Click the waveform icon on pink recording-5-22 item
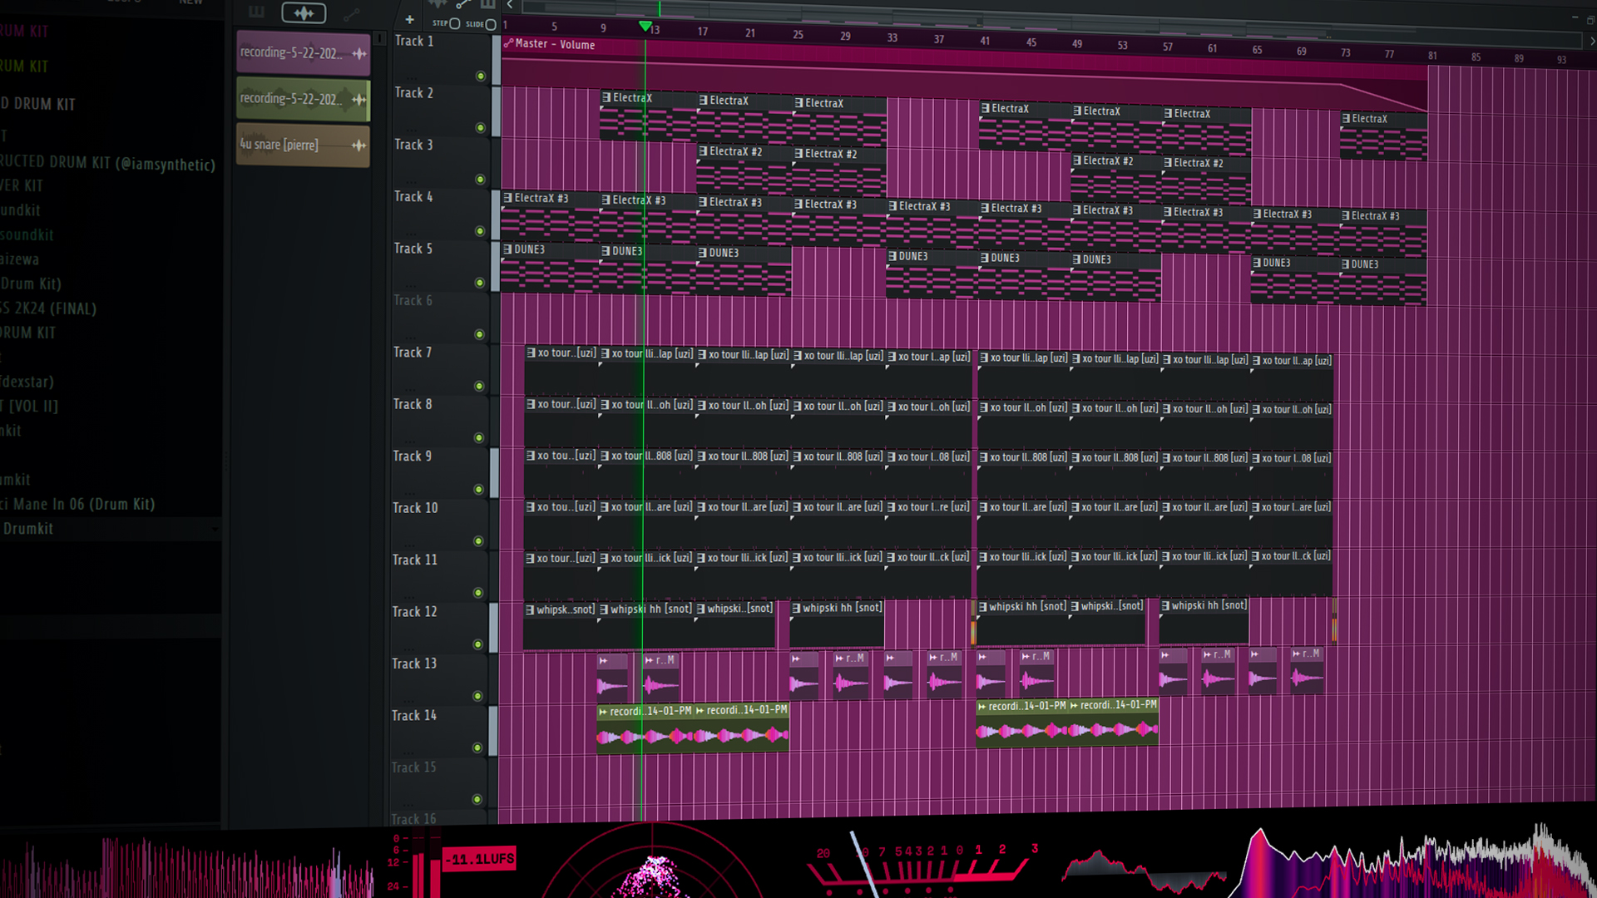The image size is (1597, 898). click(359, 54)
